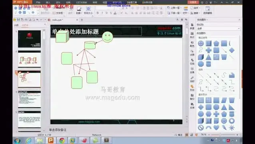The width and height of the screenshot is (255, 144).
Task: Pick the parallelogram in basic shapes
Action: (224, 101)
